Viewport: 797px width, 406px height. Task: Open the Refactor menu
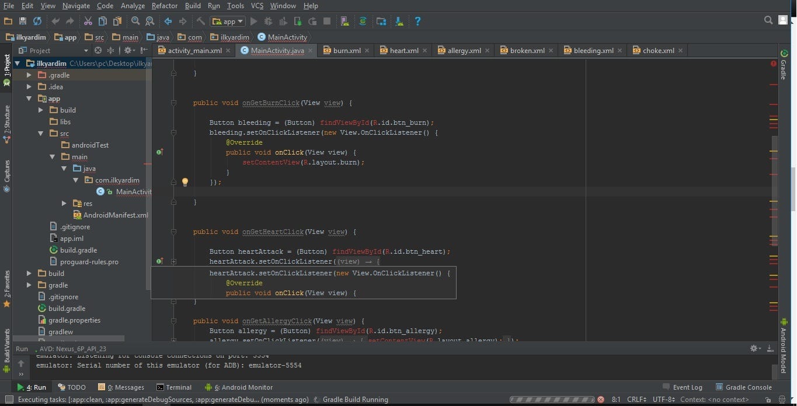(x=164, y=6)
